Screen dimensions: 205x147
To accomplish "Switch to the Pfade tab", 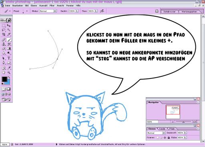I will 172,129.
